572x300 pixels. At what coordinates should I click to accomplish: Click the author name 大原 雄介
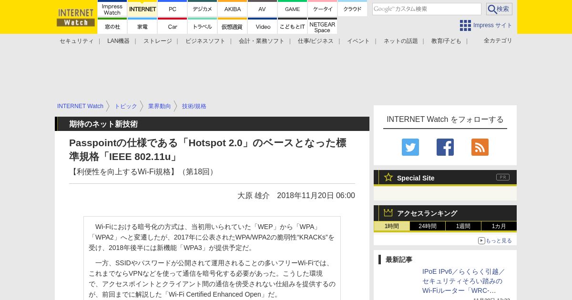pos(254,196)
